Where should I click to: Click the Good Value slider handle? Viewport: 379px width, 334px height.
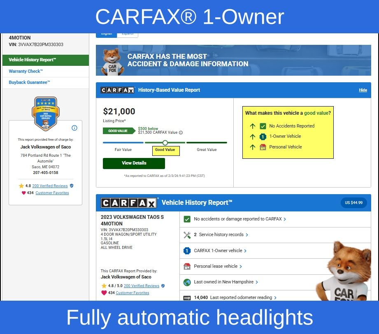(165, 143)
